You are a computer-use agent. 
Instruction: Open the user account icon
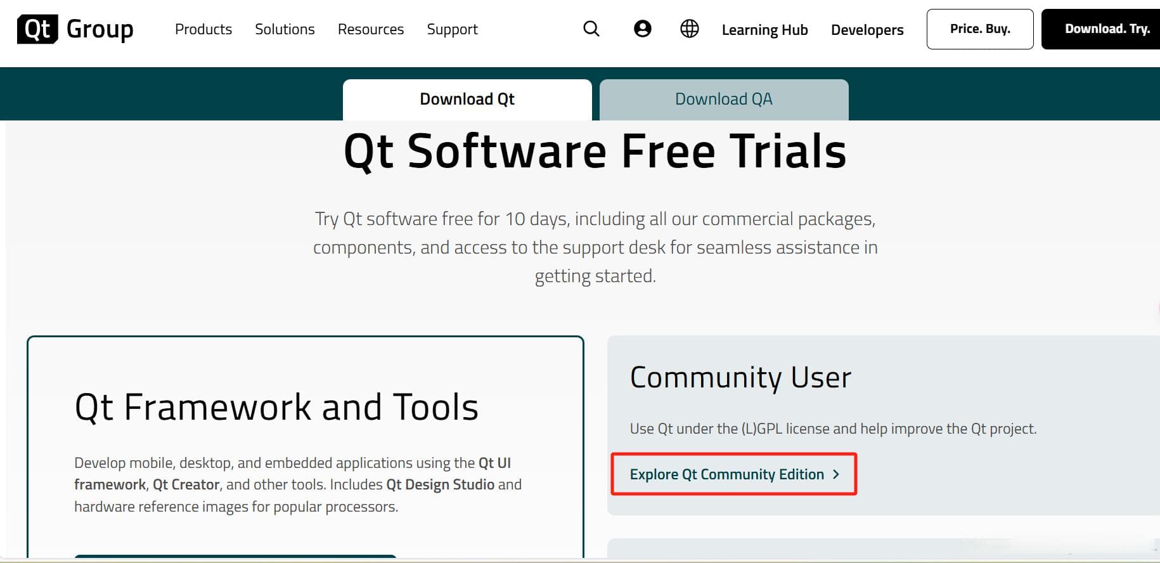tap(642, 29)
